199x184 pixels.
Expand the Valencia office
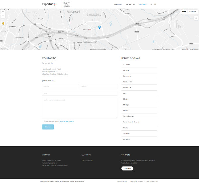139,133
